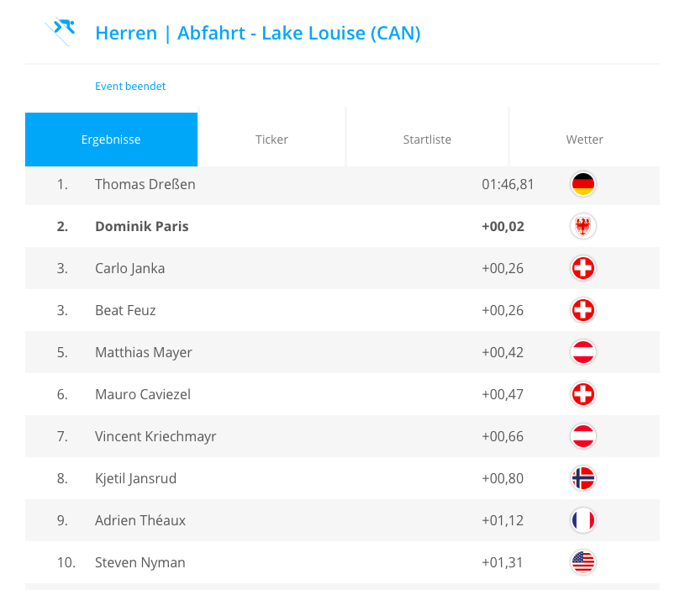Click the alpine skiing icon in header

61,32
